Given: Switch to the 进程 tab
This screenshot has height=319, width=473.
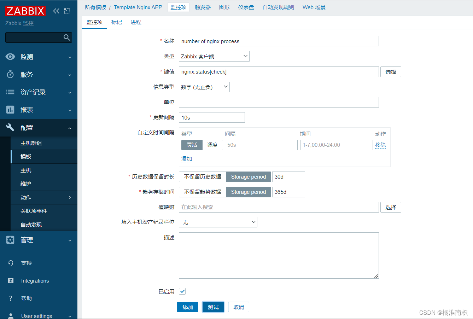Looking at the screenshot, I should coord(136,22).
